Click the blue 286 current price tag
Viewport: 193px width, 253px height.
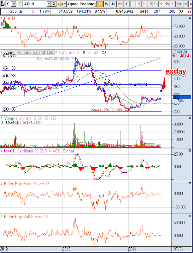point(182,97)
